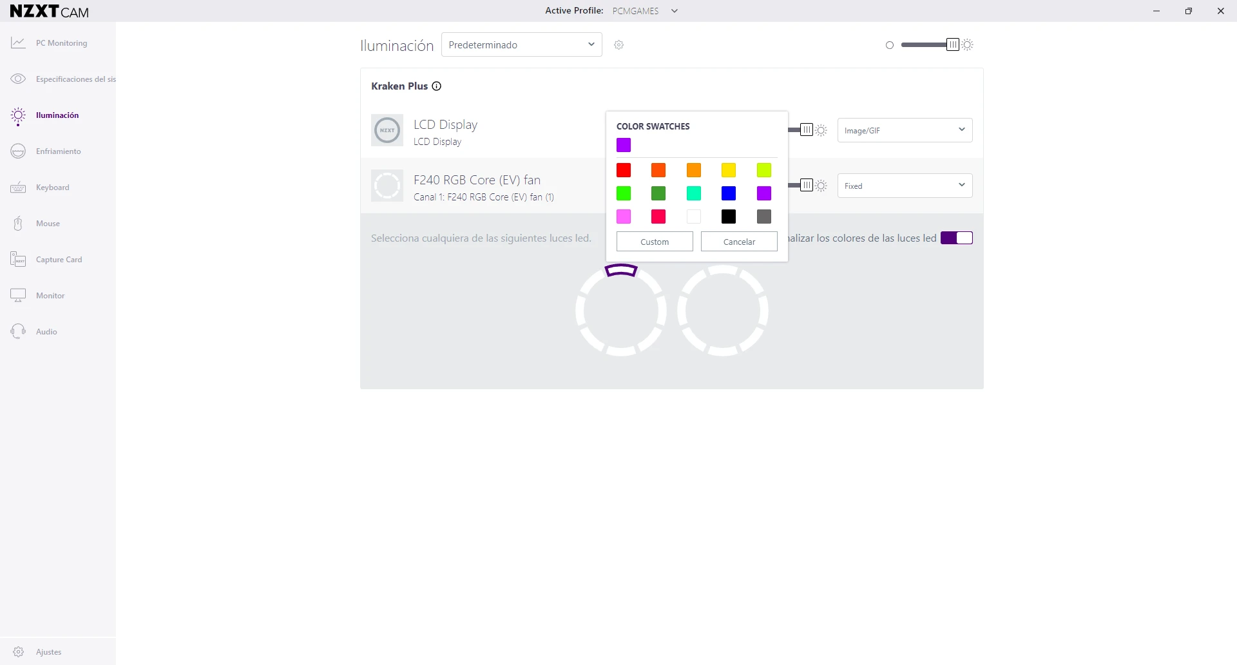1237x665 pixels.
Task: Open Capture Card icon in sidebar
Action: tap(18, 259)
